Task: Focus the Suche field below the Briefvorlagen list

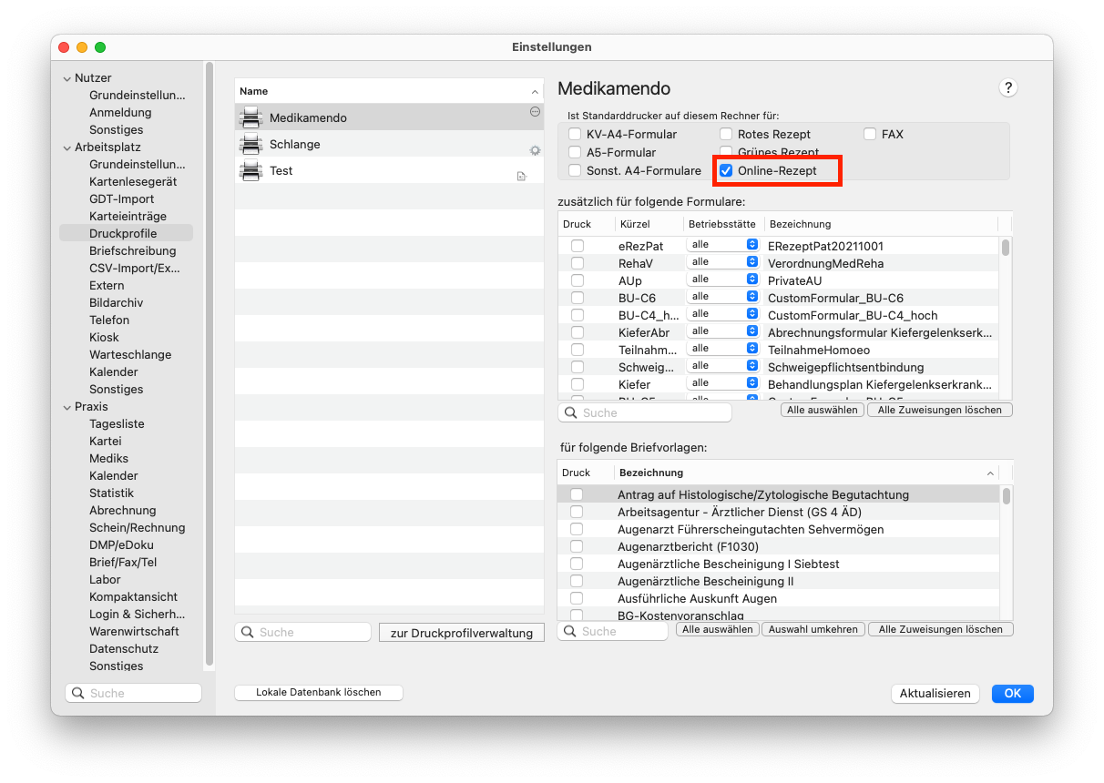Action: coord(613,631)
